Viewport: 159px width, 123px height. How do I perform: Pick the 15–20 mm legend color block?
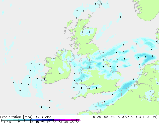click(39, 120)
